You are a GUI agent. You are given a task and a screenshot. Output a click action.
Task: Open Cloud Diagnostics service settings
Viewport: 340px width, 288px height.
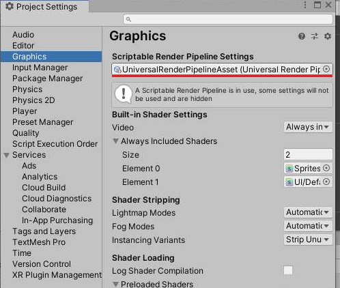pos(57,199)
